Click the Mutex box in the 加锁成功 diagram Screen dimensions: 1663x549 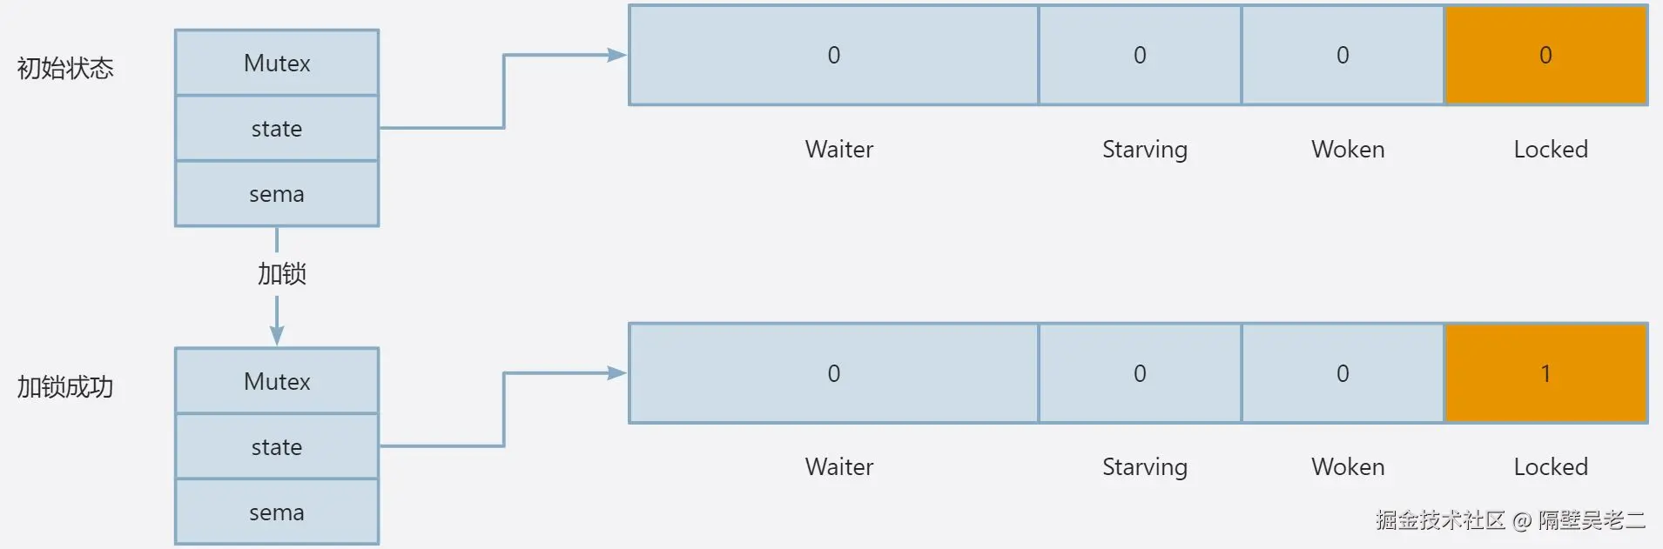[x=277, y=381]
